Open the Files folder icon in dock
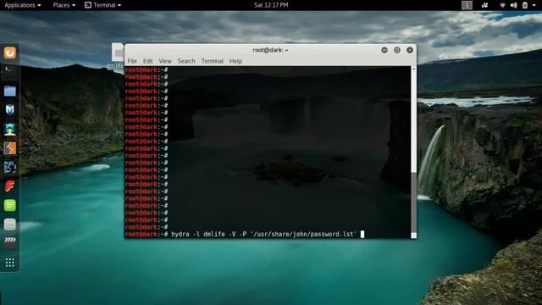The width and height of the screenshot is (542, 305). [x=9, y=91]
